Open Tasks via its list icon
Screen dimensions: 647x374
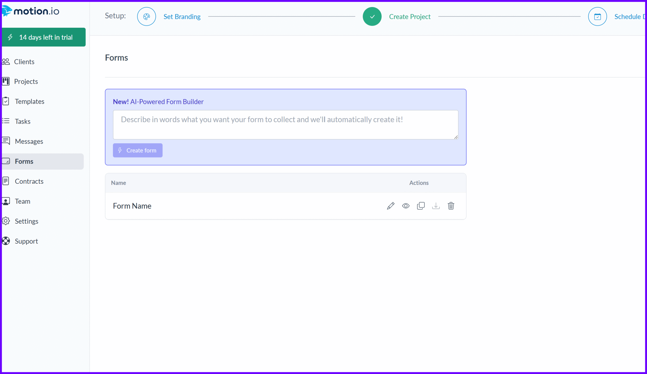click(x=6, y=121)
